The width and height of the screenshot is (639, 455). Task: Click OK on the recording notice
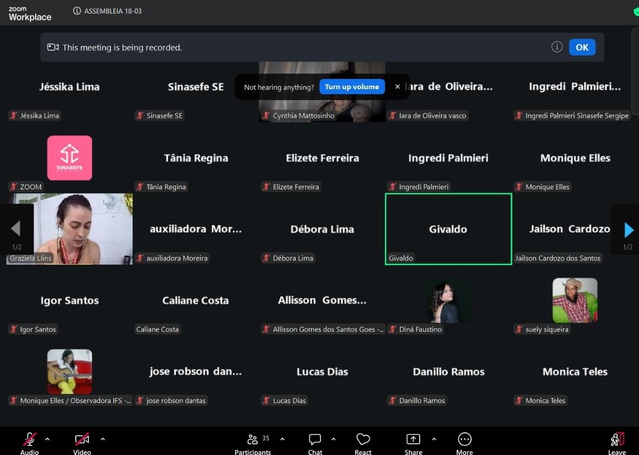[x=582, y=47]
